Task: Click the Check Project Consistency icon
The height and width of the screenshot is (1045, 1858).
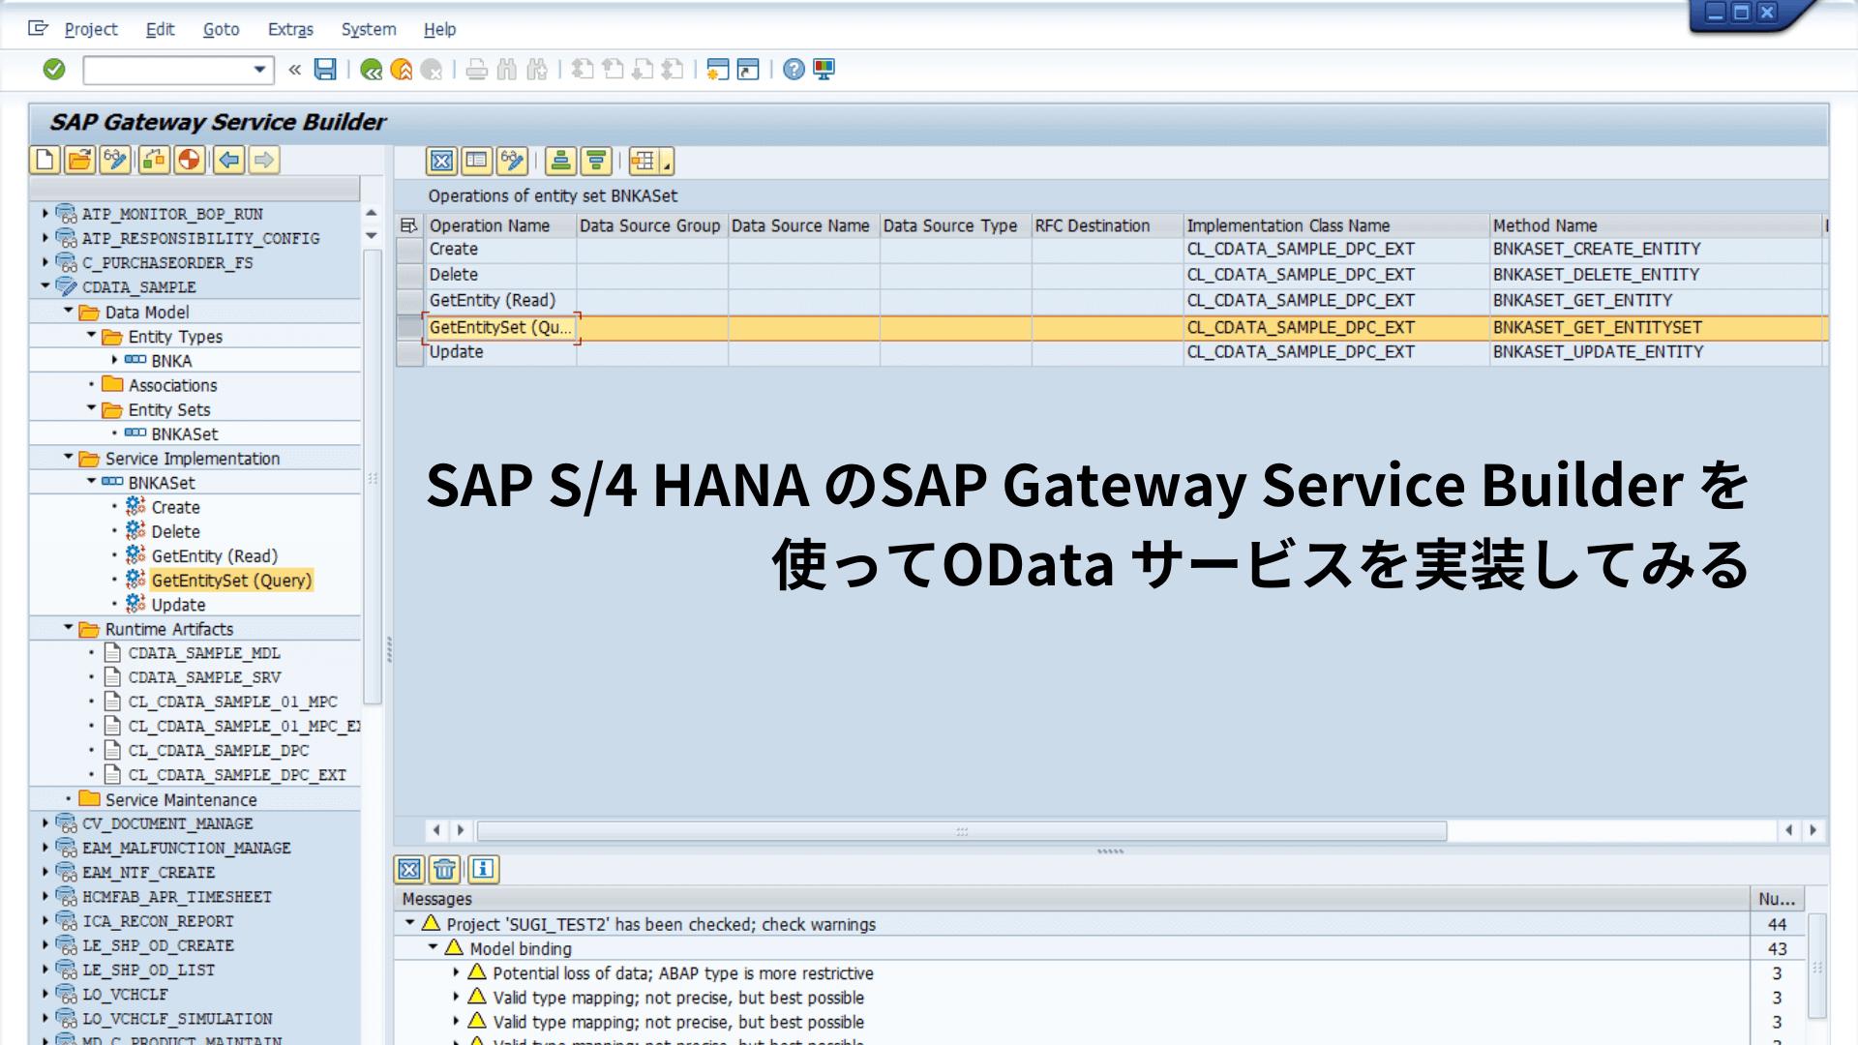Action: click(154, 160)
